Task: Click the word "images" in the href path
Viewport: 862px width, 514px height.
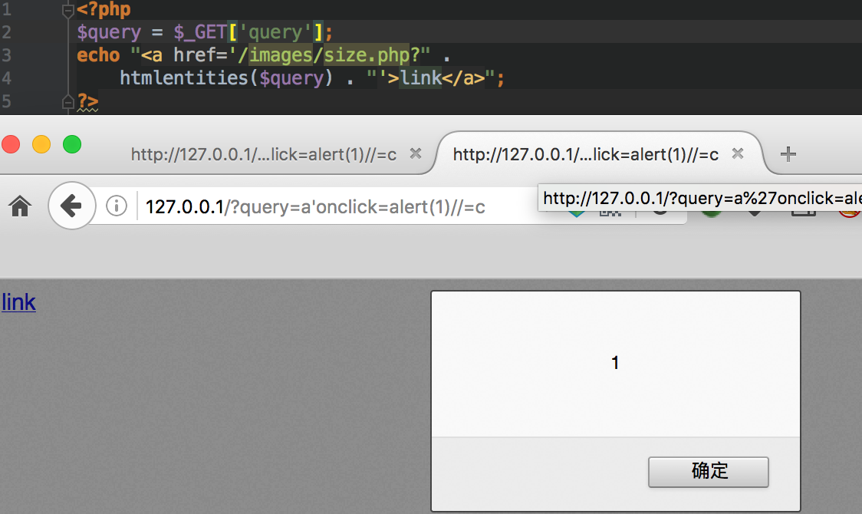Action: pyautogui.click(x=281, y=55)
